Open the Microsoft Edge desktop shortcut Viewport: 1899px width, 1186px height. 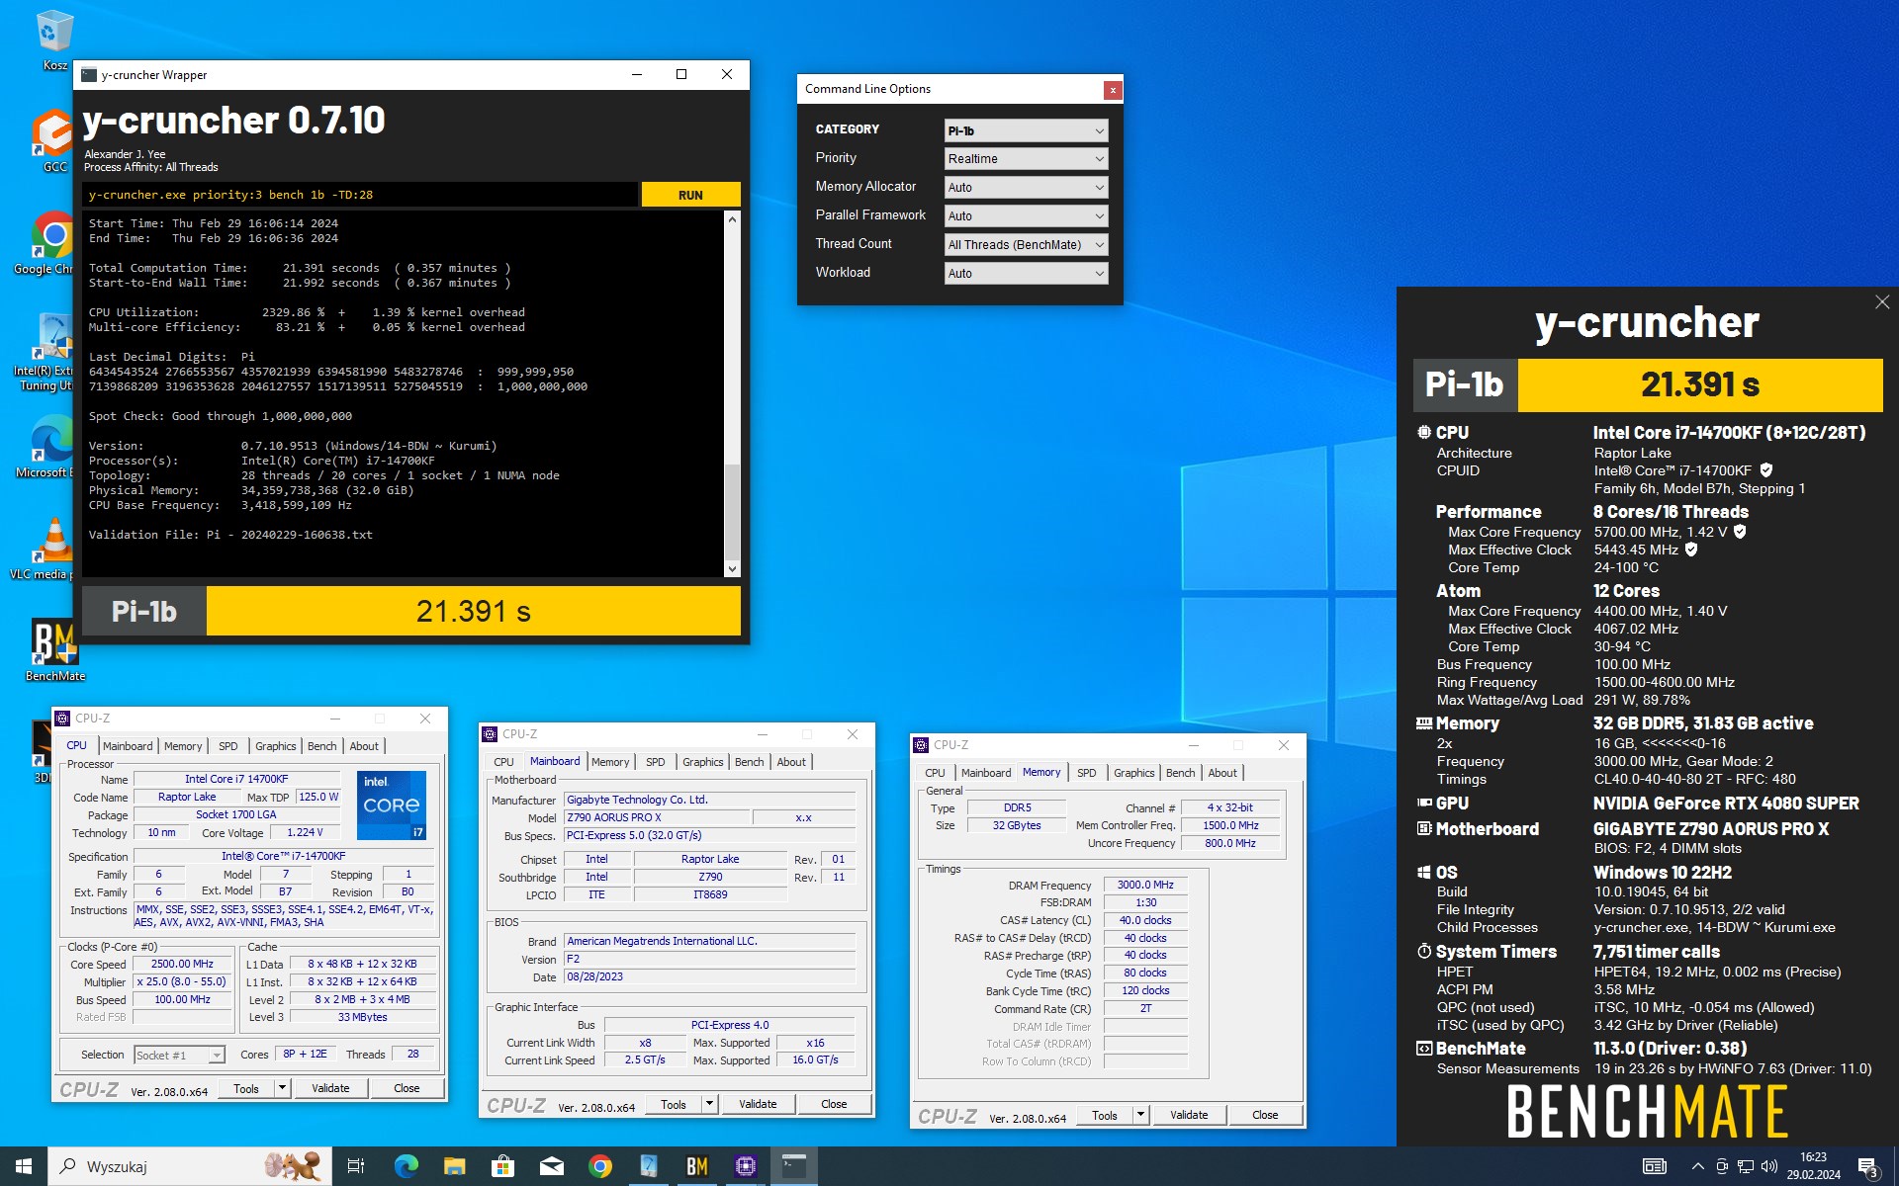(53, 445)
